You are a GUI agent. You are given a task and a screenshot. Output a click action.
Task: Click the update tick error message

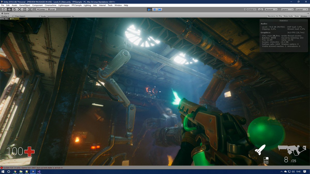tap(33, 168)
